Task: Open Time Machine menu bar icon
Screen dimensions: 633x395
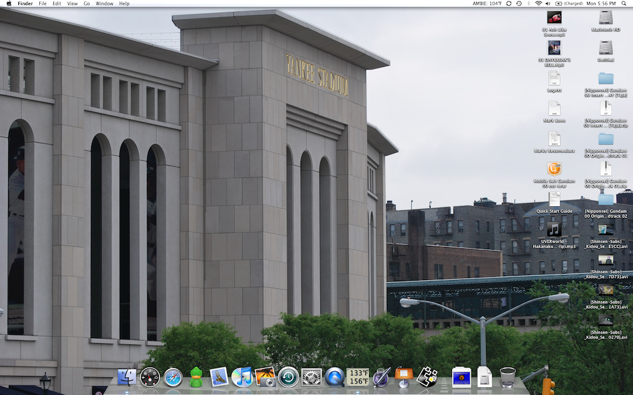Action: (x=519, y=3)
